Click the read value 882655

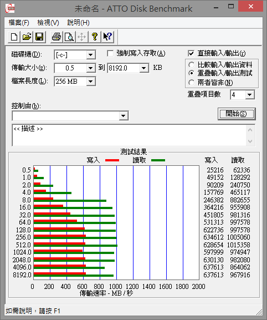click(240, 200)
